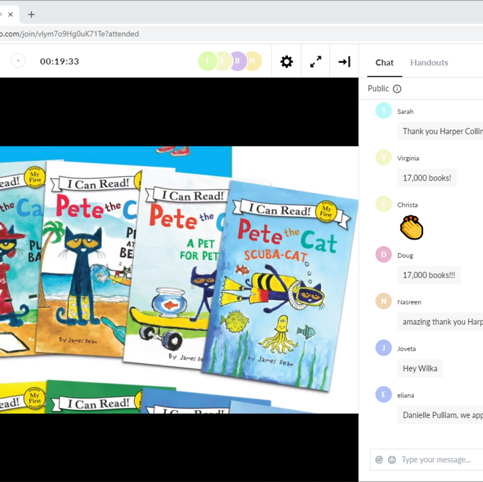Click the circular recording indicator
483x482 pixels.
coord(18,61)
